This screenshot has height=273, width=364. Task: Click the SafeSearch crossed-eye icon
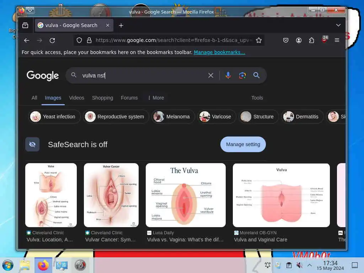click(32, 144)
